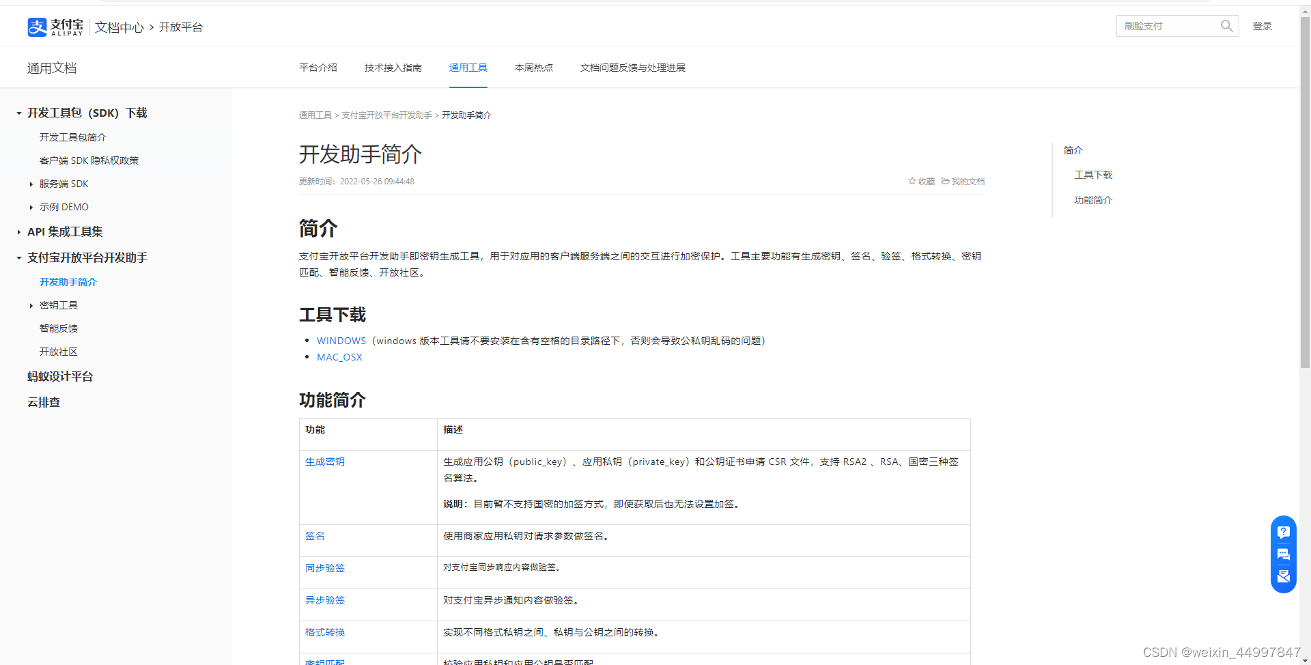
Task: Click the page vertical scrollbar thumb
Action: click(x=1305, y=191)
